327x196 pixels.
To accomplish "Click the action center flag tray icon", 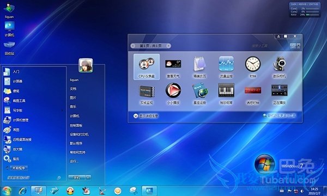I will click(x=289, y=191).
